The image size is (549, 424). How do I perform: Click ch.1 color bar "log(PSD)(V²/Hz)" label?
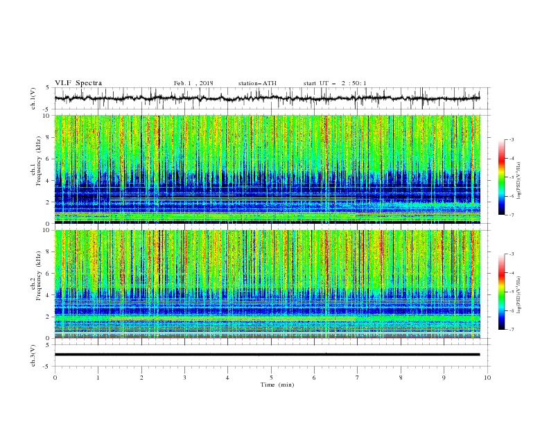[x=518, y=180]
